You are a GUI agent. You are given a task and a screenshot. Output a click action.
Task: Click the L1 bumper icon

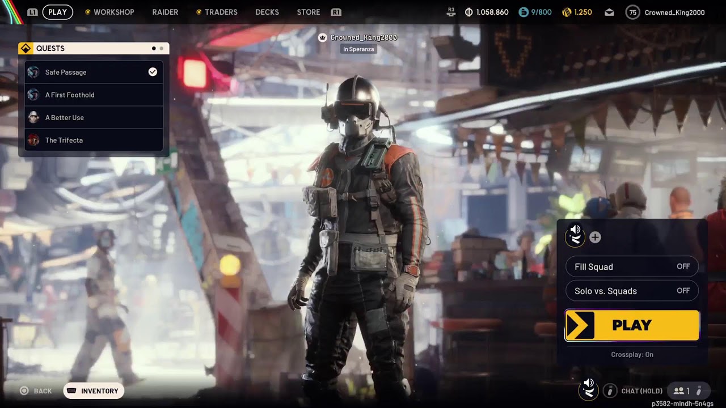32,12
